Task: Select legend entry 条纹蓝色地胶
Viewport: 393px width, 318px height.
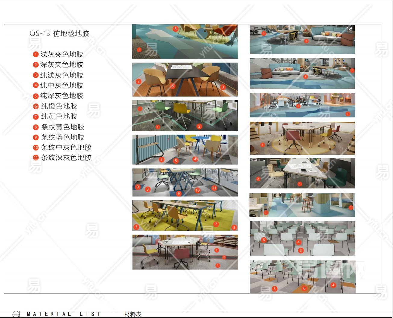Action: [x=59, y=137]
